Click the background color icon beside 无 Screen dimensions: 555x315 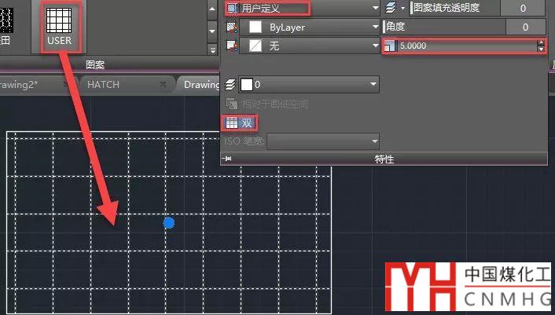[232, 46]
